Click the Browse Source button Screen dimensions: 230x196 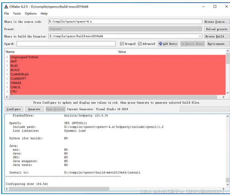click(216, 22)
